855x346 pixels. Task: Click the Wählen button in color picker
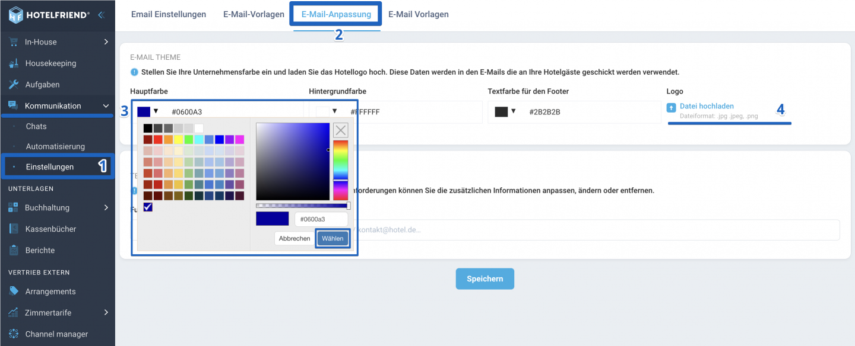pyautogui.click(x=332, y=238)
